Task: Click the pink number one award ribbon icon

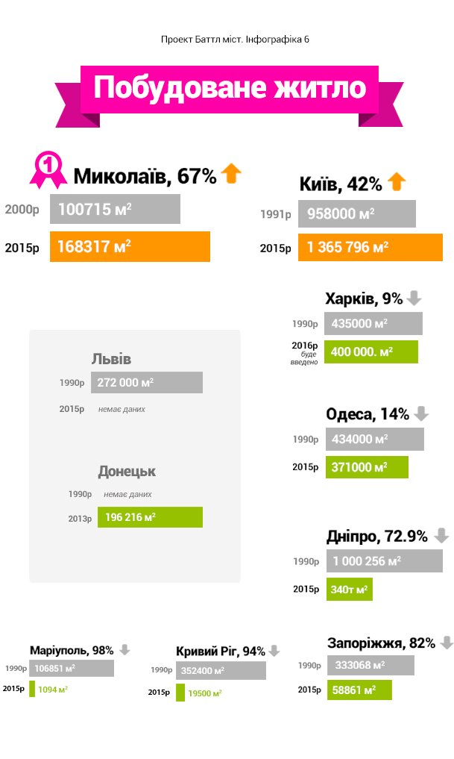Action: pyautogui.click(x=48, y=170)
